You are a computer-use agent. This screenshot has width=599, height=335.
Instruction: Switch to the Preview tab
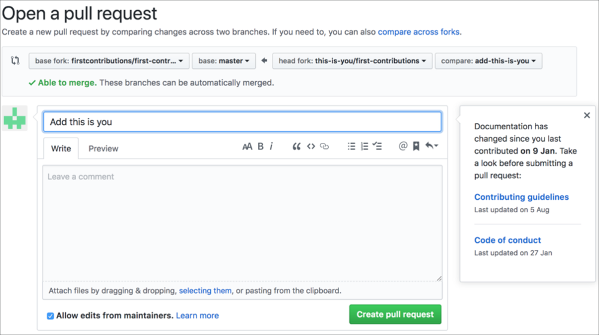104,148
